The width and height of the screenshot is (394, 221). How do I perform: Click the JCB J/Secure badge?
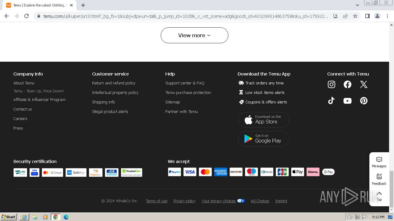coord(112,173)
